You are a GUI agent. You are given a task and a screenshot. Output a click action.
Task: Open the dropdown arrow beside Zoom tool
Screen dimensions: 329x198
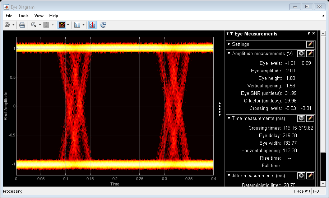click(x=40, y=25)
